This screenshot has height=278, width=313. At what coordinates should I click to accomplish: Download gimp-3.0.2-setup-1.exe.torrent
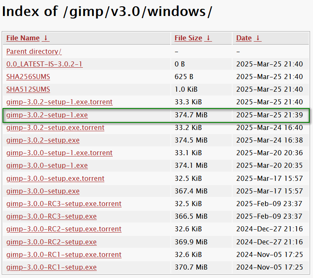tap(59, 102)
